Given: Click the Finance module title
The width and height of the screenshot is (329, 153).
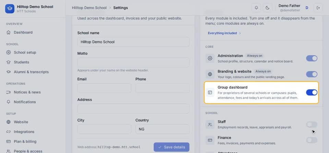Looking at the screenshot, I should tap(224, 138).
